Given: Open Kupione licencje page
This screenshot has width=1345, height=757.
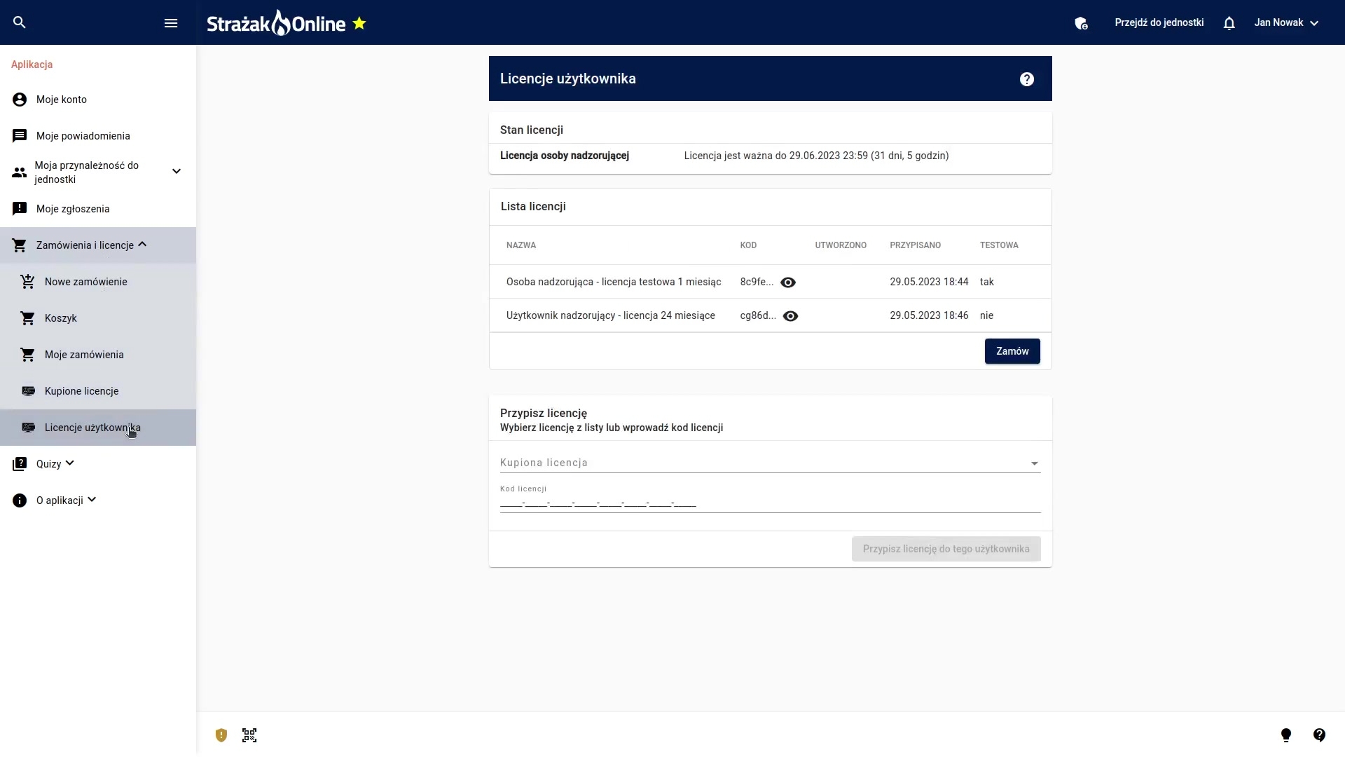Looking at the screenshot, I should 98,391.
